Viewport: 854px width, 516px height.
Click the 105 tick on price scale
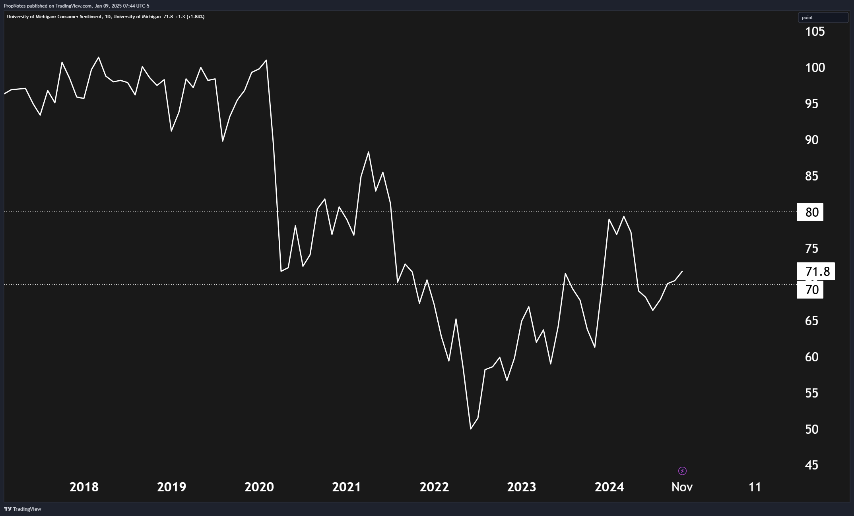815,31
